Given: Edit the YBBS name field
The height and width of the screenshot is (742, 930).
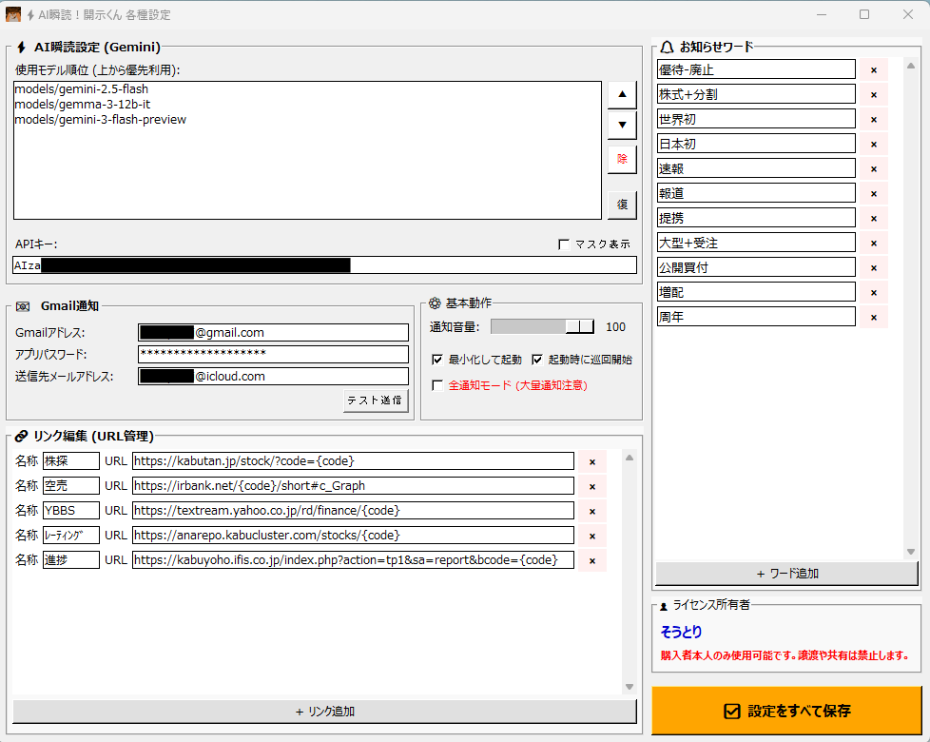Looking at the screenshot, I should click(x=71, y=511).
